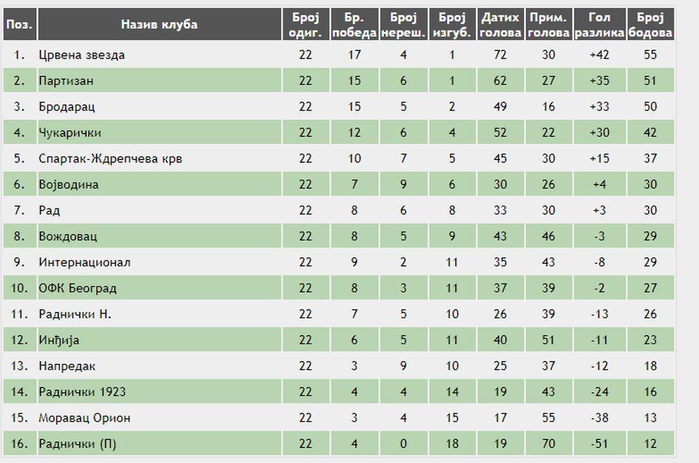Viewport: 699px width, 463px height.
Task: Click on the club name Бродарац
Action: coord(66,107)
